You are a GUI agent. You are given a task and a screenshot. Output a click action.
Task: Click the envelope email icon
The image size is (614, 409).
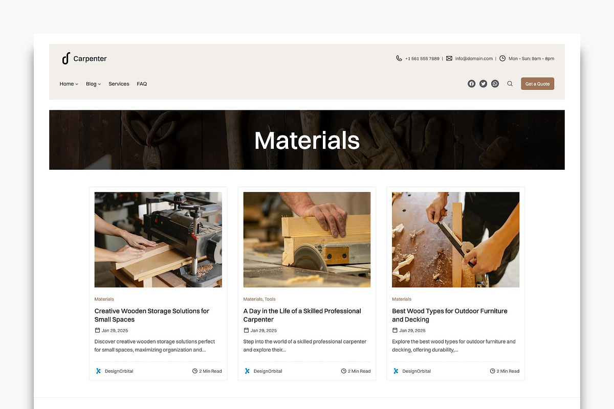pyautogui.click(x=449, y=58)
